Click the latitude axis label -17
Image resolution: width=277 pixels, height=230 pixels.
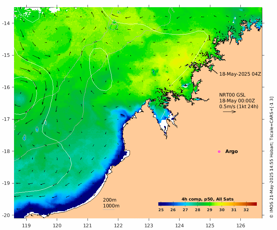(x=6, y=119)
